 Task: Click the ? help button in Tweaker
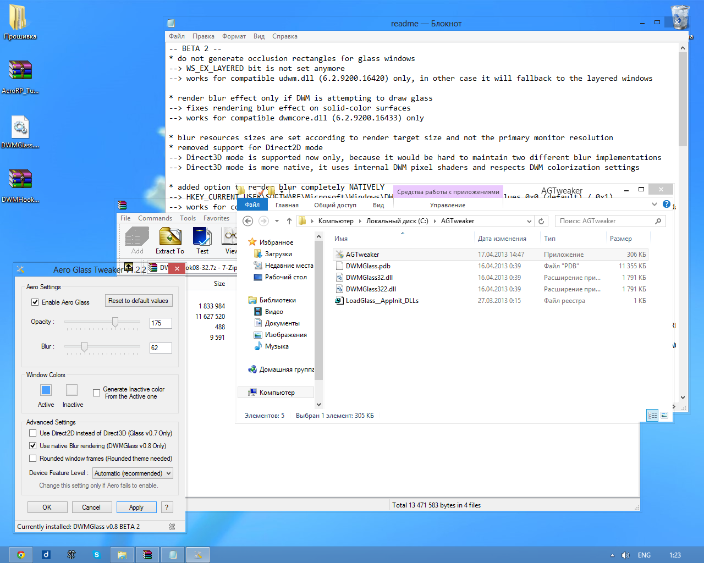167,507
